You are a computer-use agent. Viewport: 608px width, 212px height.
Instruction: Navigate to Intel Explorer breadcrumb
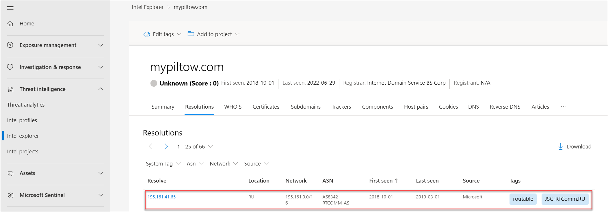[x=148, y=7]
